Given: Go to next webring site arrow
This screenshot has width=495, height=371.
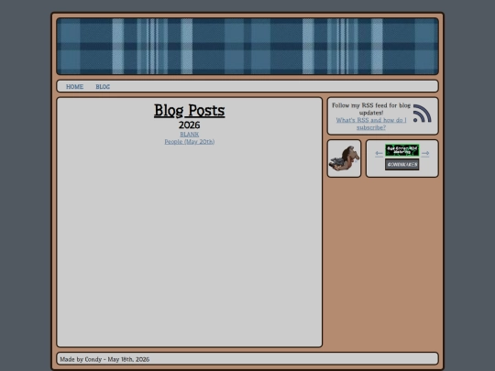Looking at the screenshot, I should coord(425,154).
